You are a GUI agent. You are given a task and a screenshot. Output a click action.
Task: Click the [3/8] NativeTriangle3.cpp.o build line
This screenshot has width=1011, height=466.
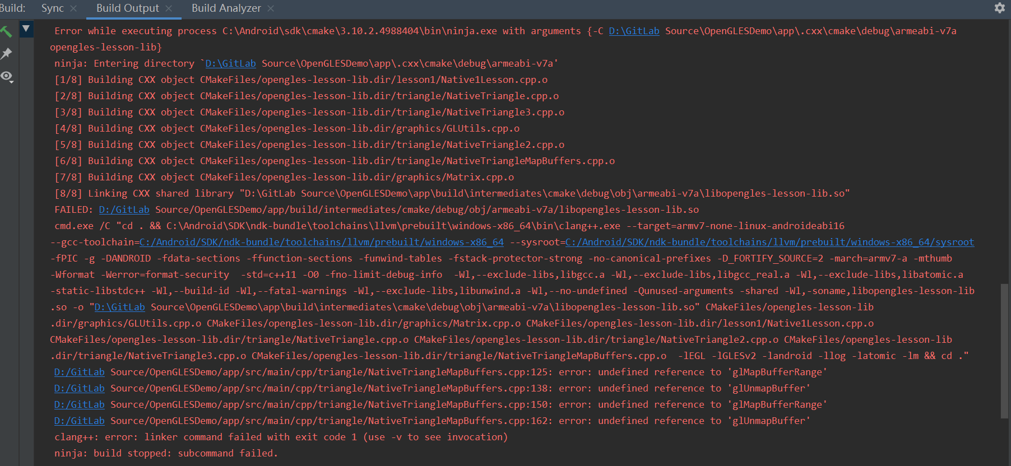309,113
